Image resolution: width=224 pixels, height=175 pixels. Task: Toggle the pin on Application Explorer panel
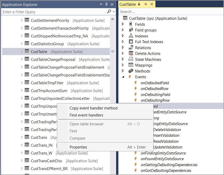click(x=107, y=4)
